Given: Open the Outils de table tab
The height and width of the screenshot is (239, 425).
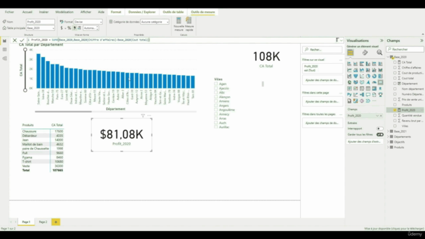Looking at the screenshot, I should (x=173, y=12).
